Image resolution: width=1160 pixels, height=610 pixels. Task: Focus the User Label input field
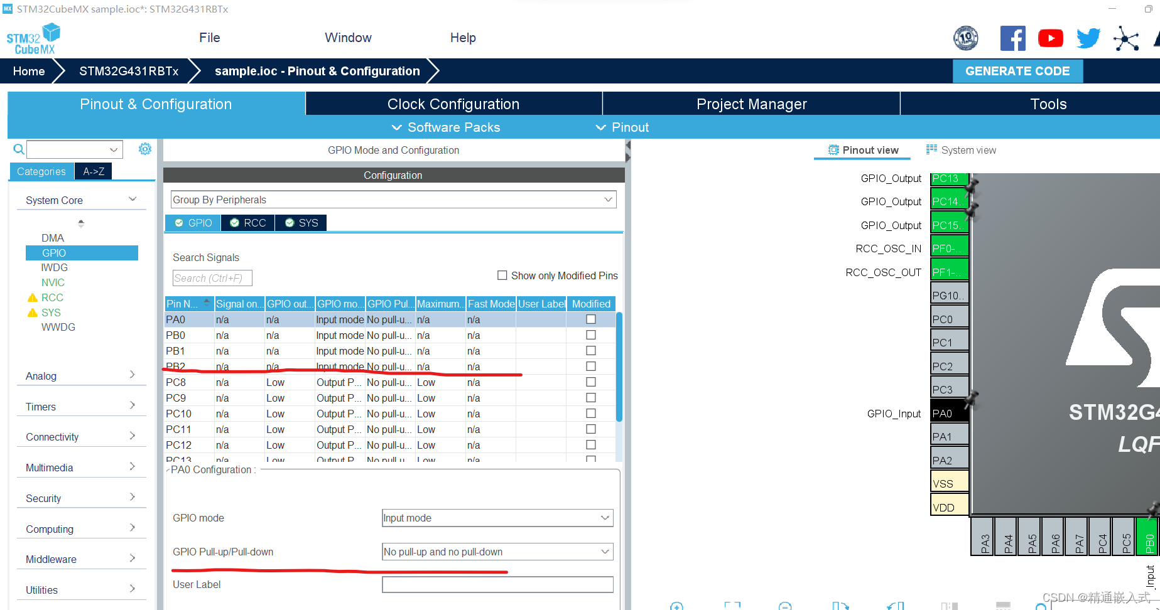(497, 584)
